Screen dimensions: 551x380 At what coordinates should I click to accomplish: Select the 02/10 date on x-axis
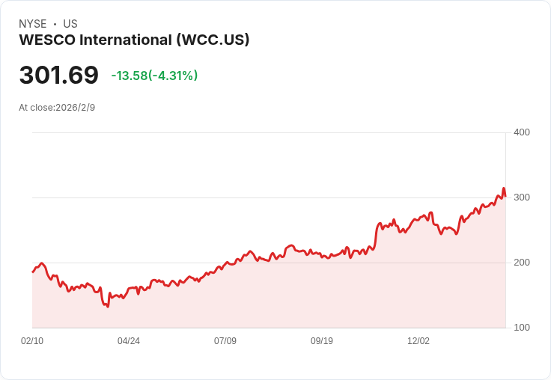pyautogui.click(x=32, y=341)
